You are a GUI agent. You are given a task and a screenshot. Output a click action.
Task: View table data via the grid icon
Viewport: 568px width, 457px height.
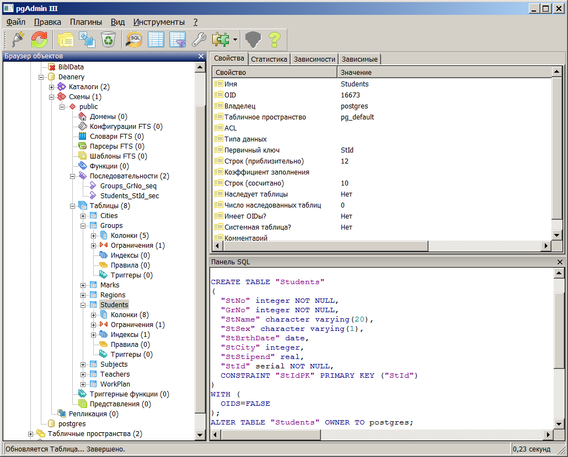(x=156, y=40)
